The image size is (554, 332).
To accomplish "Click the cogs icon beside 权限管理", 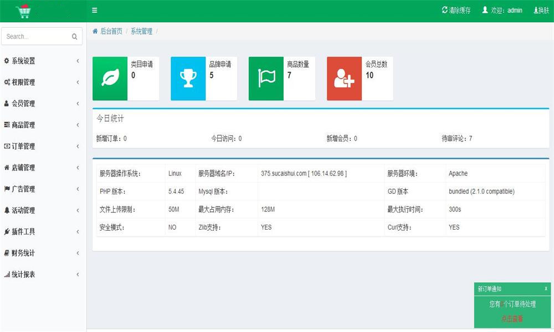I will pos(7,82).
